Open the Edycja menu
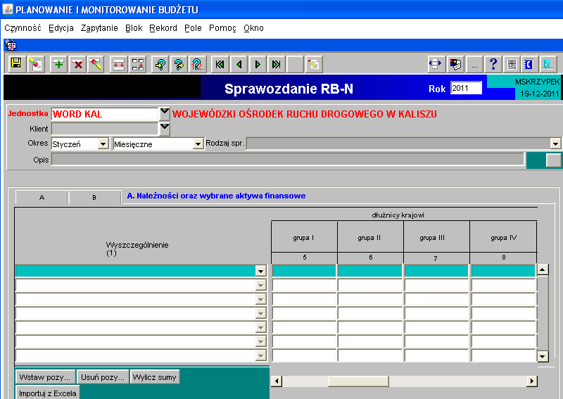Image resolution: width=563 pixels, height=399 pixels. 61,28
